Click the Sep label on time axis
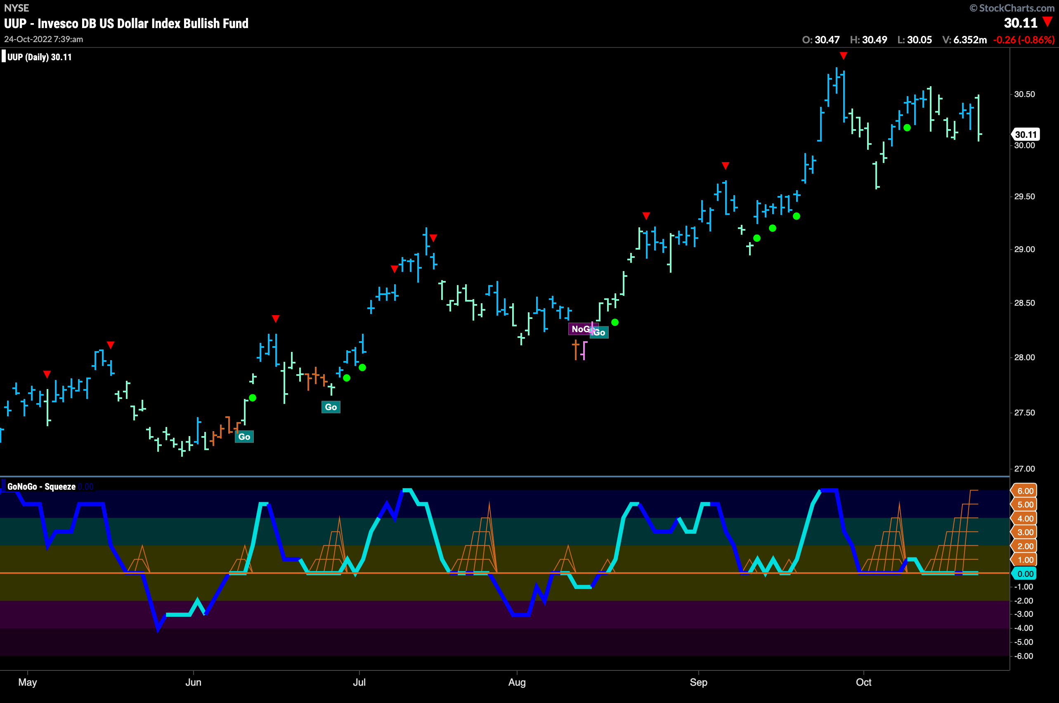1059x703 pixels. click(x=698, y=682)
